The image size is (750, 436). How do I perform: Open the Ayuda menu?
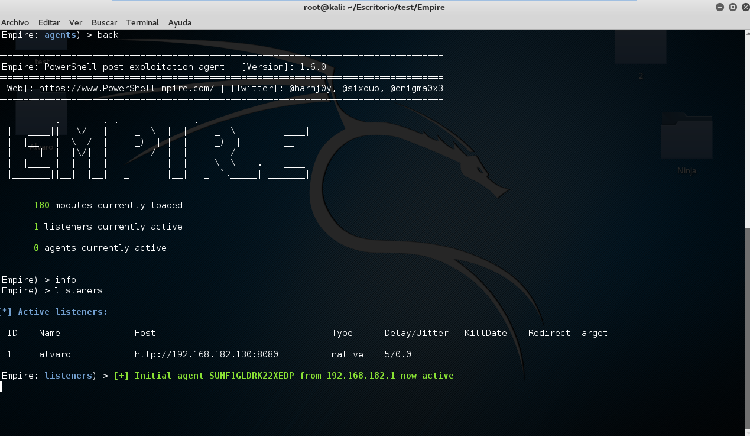click(180, 22)
